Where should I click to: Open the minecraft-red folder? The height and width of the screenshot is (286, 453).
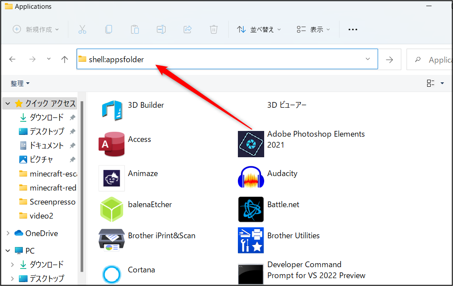coord(47,188)
